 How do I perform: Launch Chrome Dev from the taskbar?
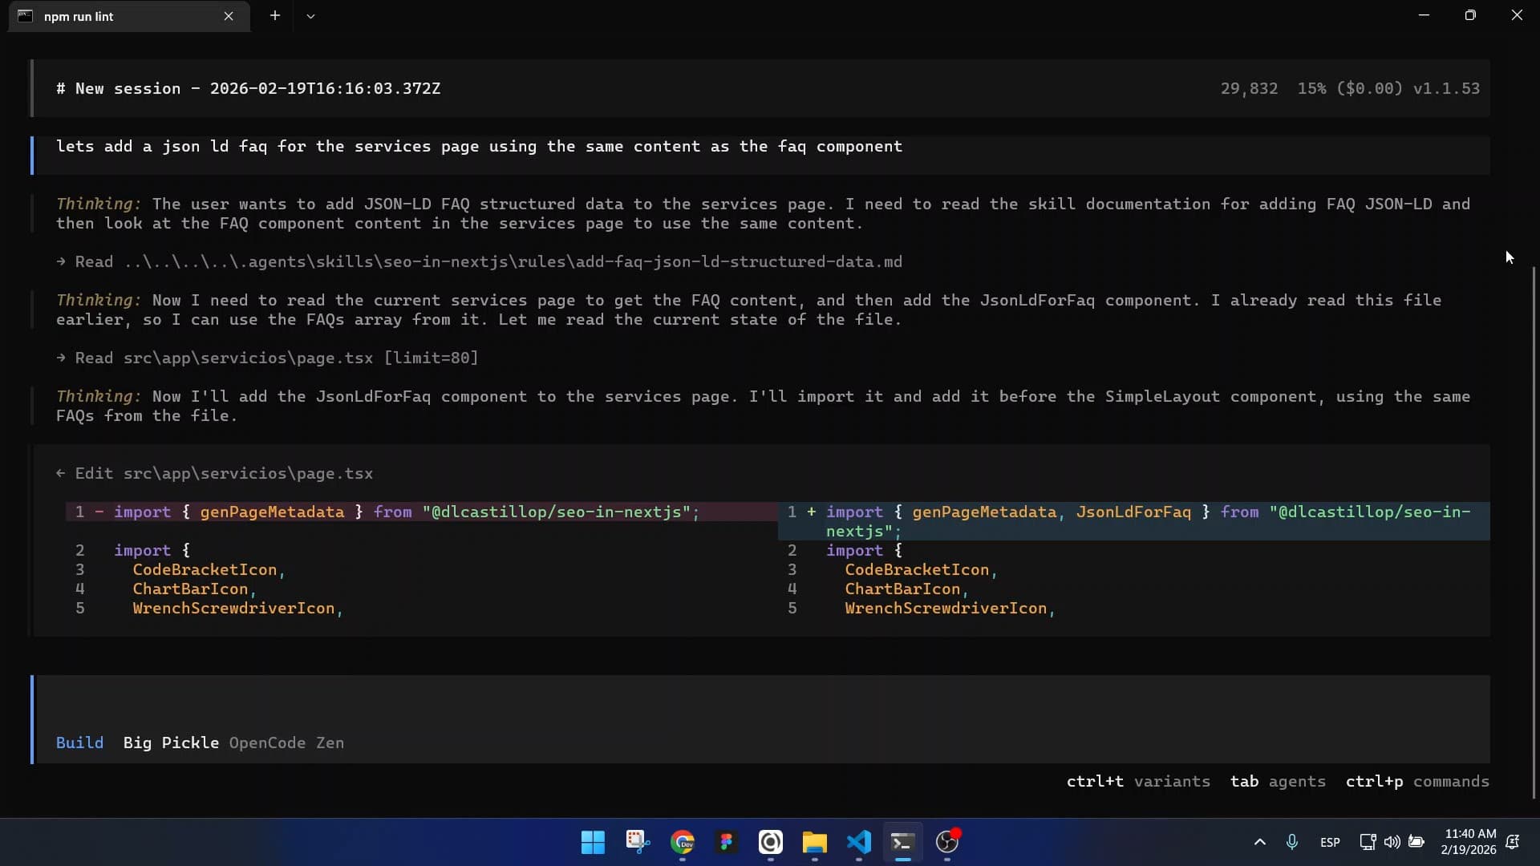coord(683,843)
